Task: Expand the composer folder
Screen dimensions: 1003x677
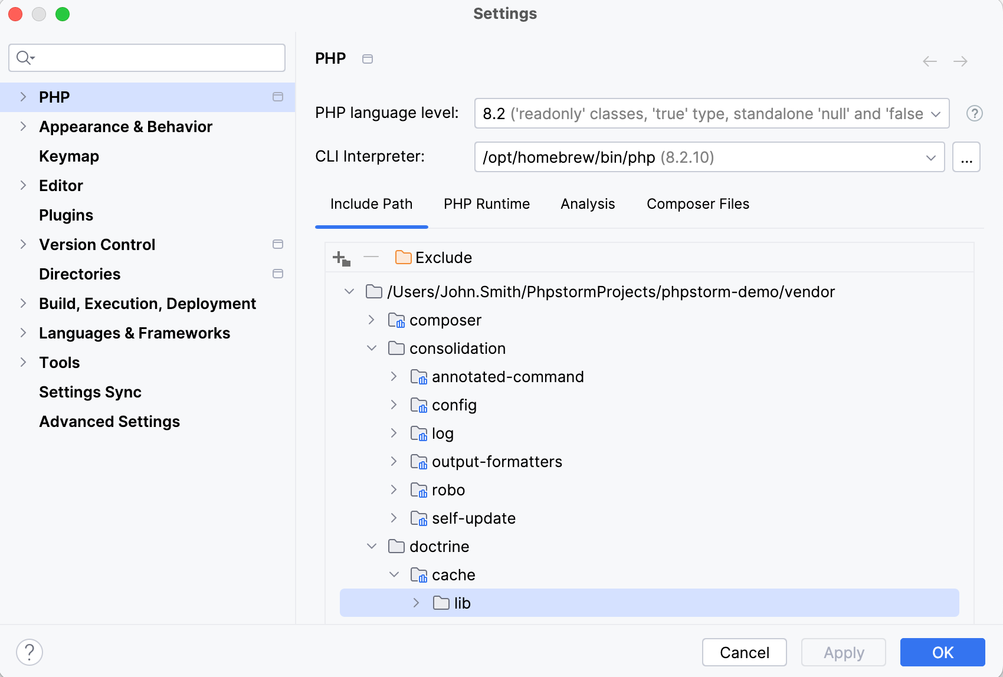Action: 372,320
